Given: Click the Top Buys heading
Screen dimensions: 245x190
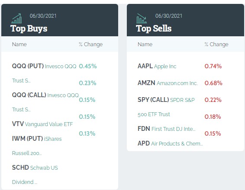Looking at the screenshot, I should (x=29, y=28).
